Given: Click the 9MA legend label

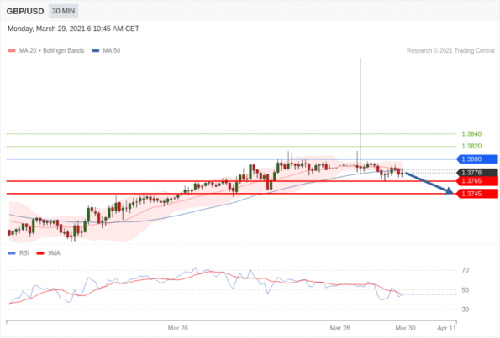Looking at the screenshot, I should [x=54, y=253].
